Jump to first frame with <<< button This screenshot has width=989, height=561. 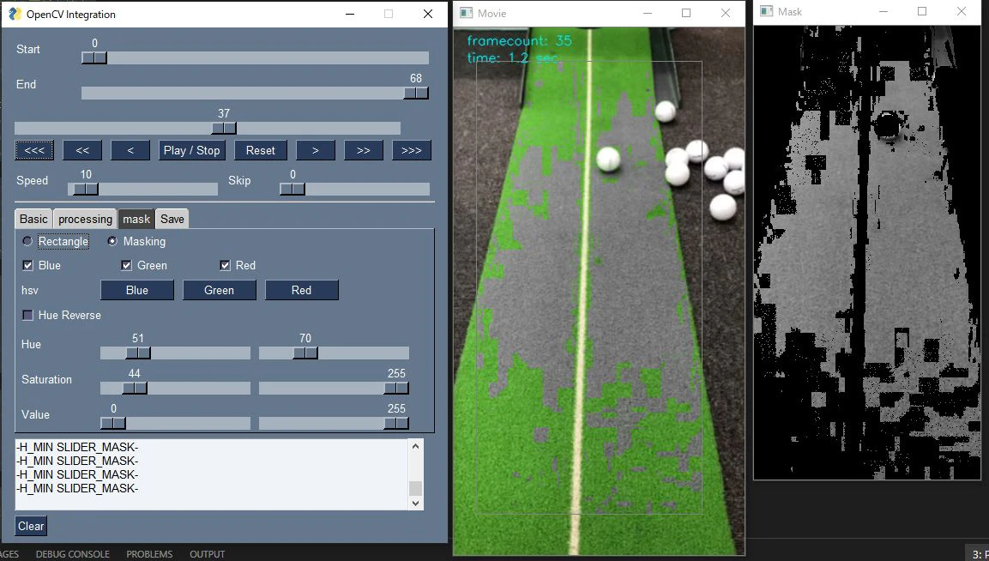[34, 150]
